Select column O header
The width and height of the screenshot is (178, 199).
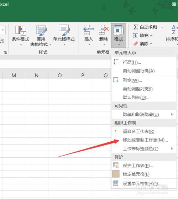click(59, 75)
